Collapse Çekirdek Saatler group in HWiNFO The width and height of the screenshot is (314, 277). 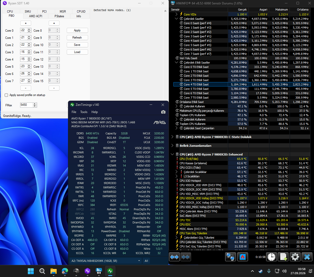click(x=176, y=19)
